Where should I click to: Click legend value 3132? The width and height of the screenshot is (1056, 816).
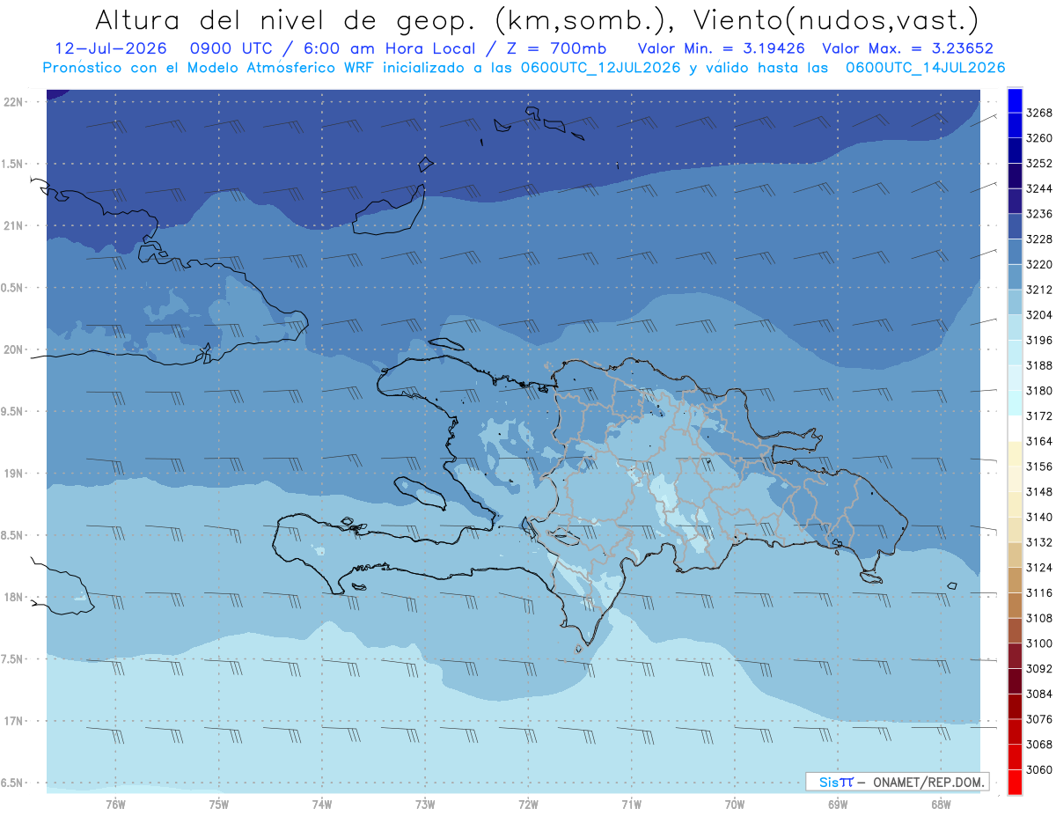coord(1039,542)
